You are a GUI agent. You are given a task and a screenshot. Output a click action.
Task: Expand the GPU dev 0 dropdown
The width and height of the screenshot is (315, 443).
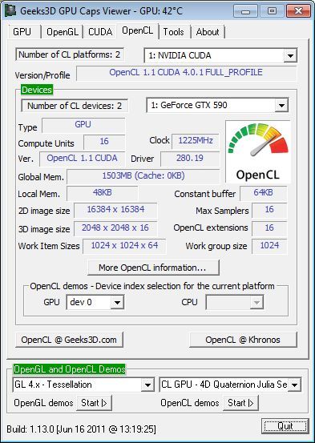coord(117,302)
